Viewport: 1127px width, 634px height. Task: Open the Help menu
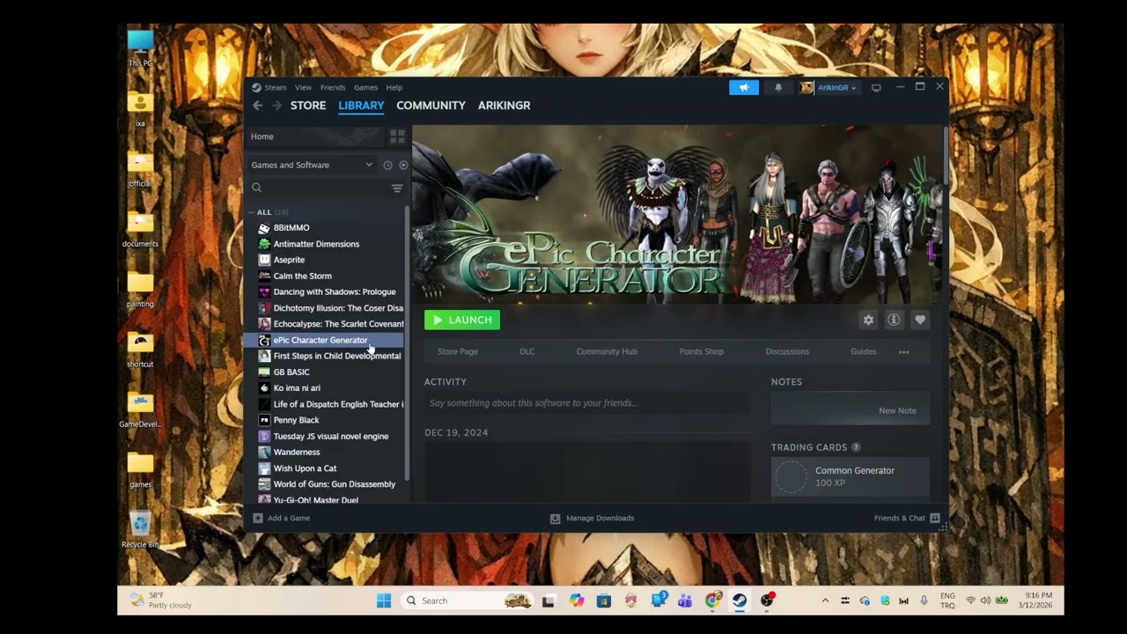pos(394,87)
